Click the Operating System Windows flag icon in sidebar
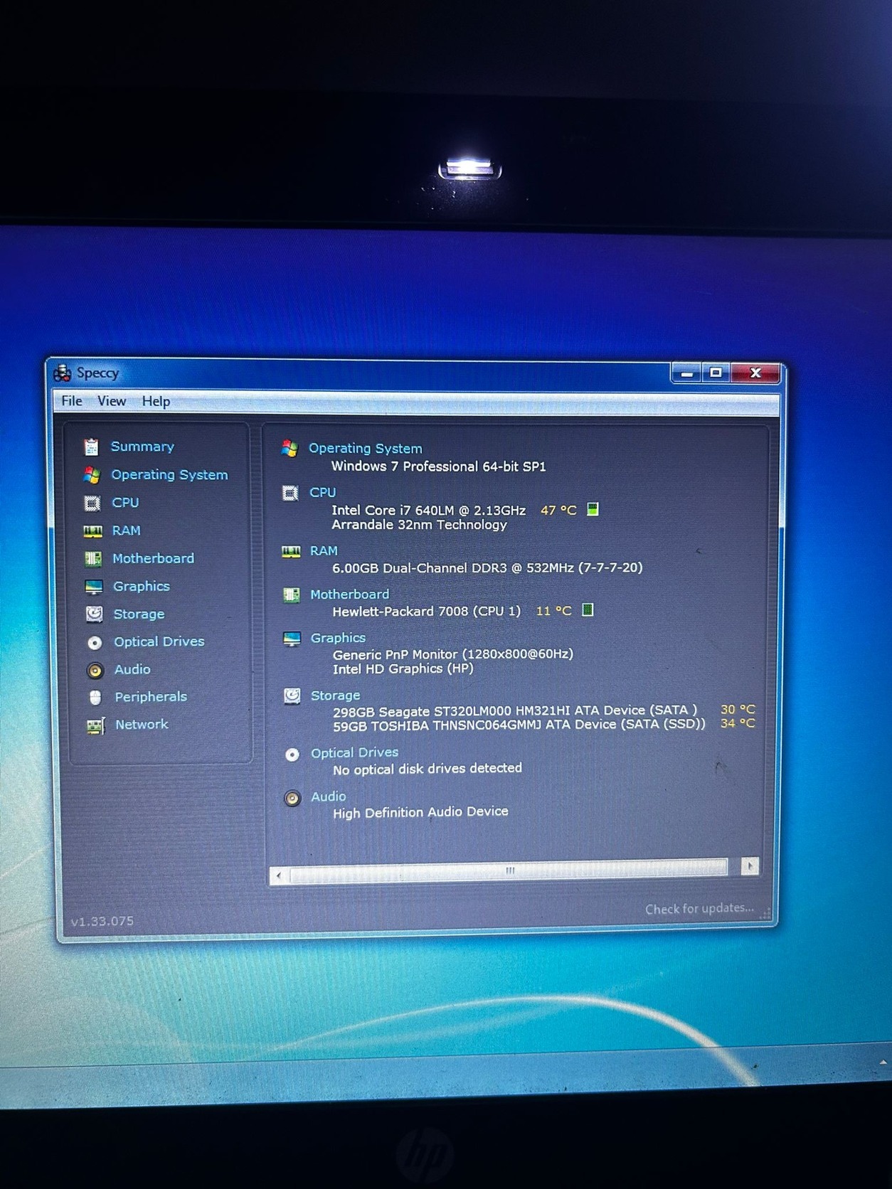Viewport: 892px width, 1189px height. [x=92, y=474]
